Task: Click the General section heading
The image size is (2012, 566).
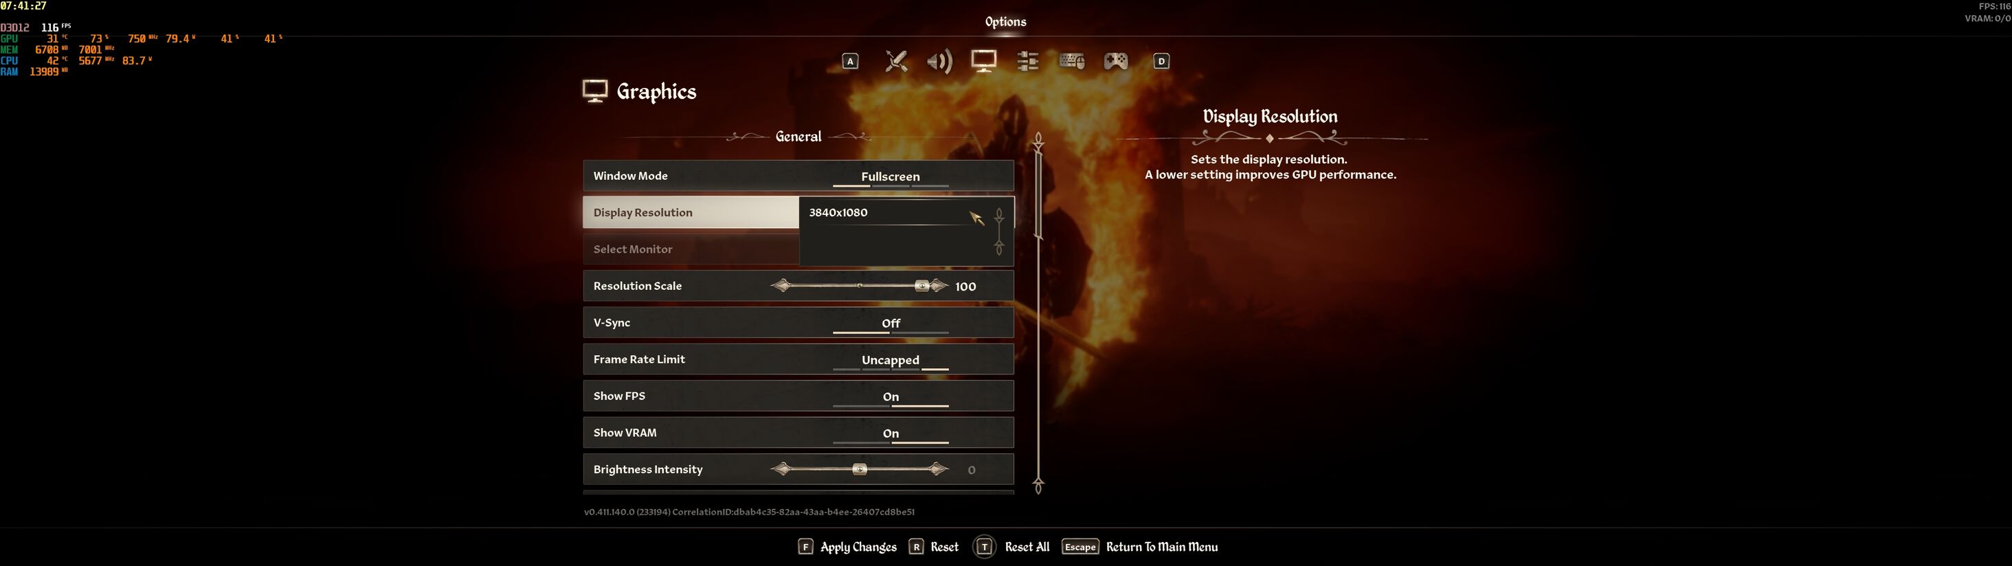Action: pyautogui.click(x=798, y=137)
